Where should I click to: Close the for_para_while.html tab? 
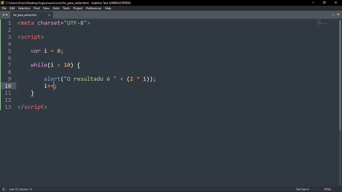(49, 15)
